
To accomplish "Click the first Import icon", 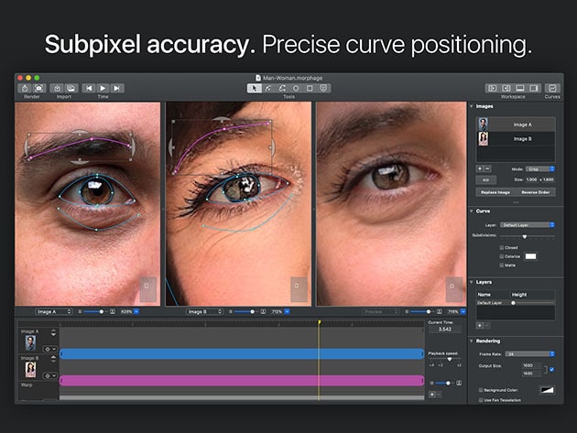I will point(57,88).
